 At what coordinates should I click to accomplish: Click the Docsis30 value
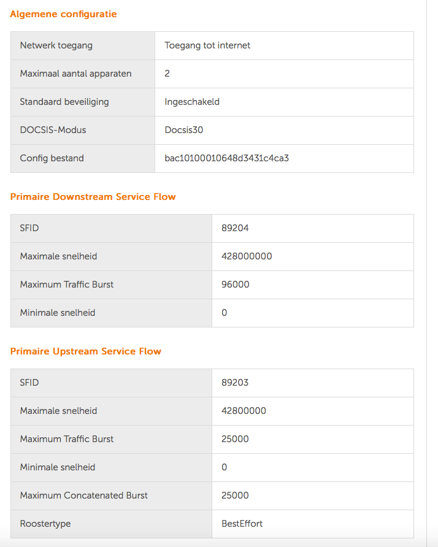pos(183,130)
